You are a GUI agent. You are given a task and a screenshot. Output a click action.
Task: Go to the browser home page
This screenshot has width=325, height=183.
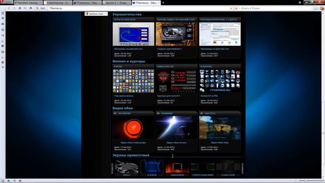[30, 8]
